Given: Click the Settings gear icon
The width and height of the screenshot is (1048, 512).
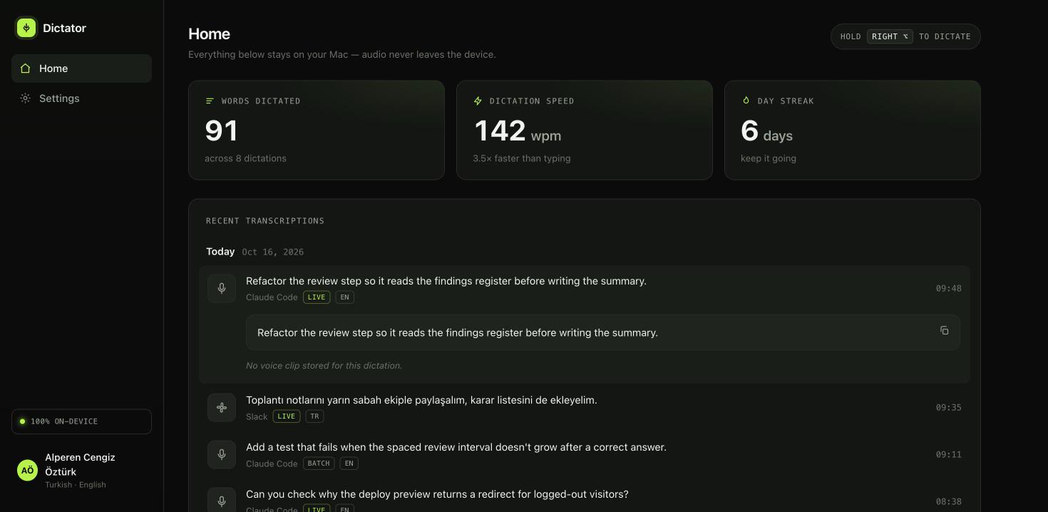Looking at the screenshot, I should [x=26, y=98].
